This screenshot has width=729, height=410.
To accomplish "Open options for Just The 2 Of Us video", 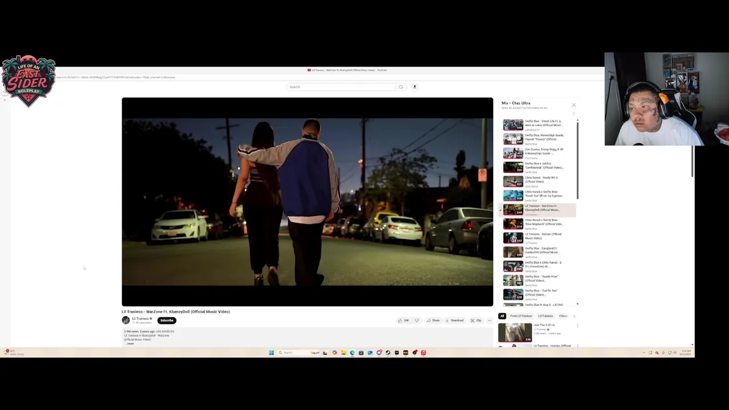I will click(x=578, y=326).
